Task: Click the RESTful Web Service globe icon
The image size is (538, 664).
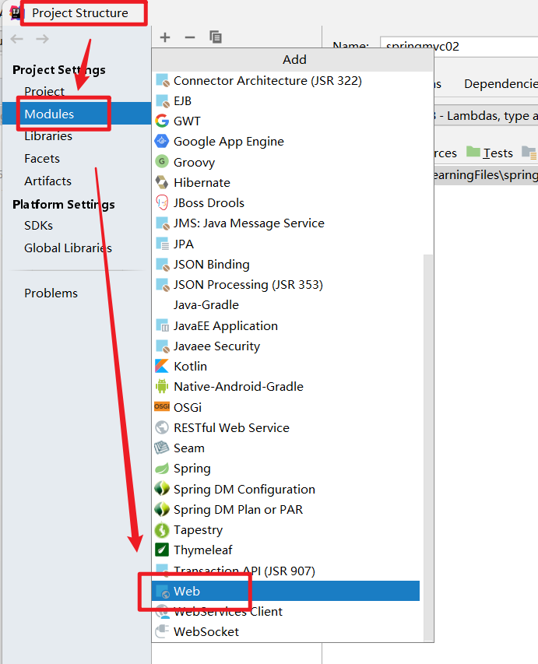Action: 162,427
